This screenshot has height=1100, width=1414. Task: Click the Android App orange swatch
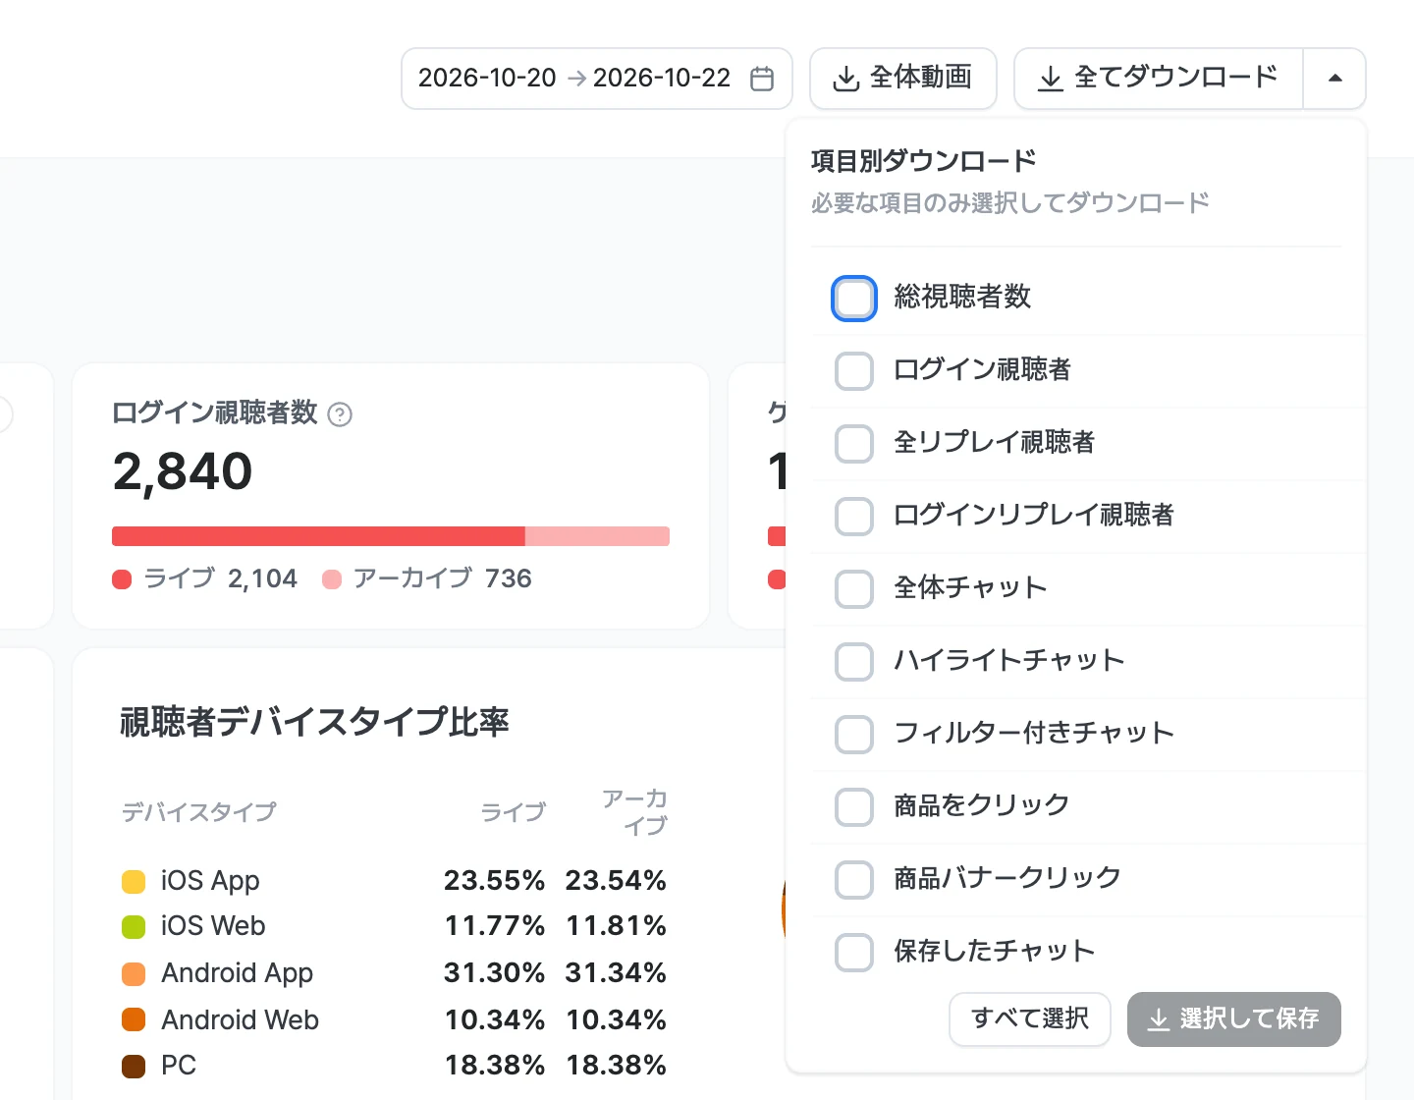[134, 974]
